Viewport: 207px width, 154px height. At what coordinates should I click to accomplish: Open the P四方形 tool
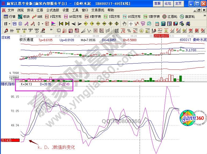coord(53,16)
